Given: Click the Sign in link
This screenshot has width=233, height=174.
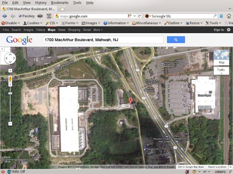Looking at the screenshot, I should (219, 30).
